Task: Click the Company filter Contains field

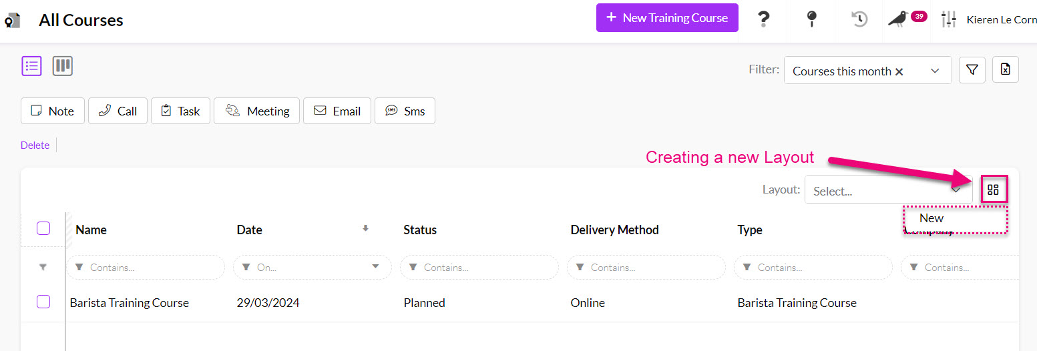Action: [960, 267]
